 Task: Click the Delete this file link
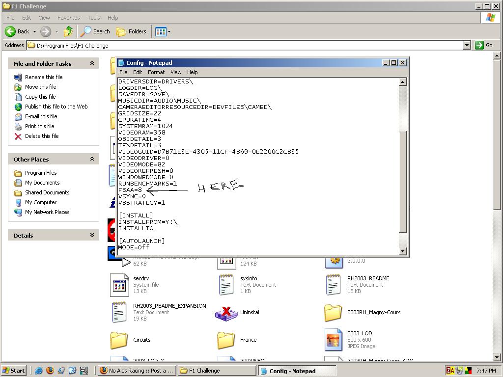tap(42, 136)
